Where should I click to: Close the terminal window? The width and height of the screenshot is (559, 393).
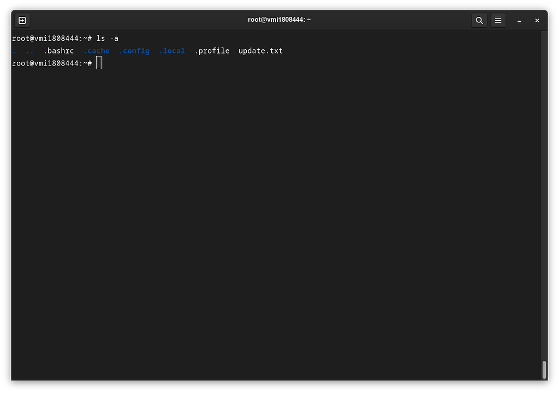[537, 21]
